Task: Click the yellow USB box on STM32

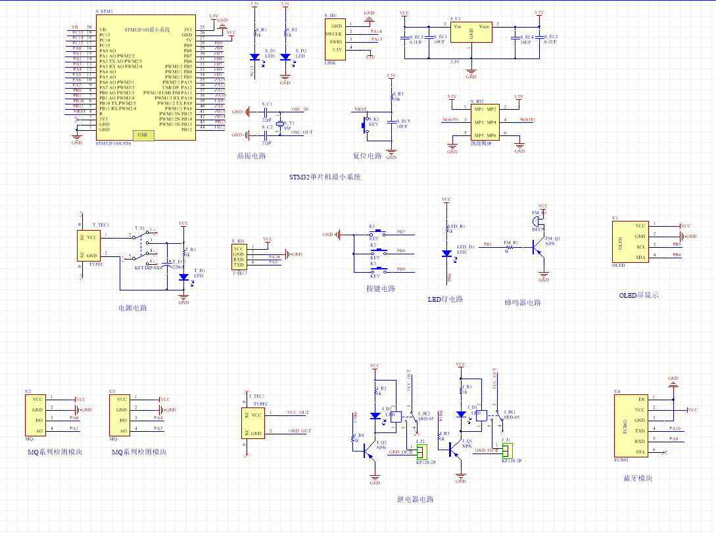Action: click(x=145, y=135)
